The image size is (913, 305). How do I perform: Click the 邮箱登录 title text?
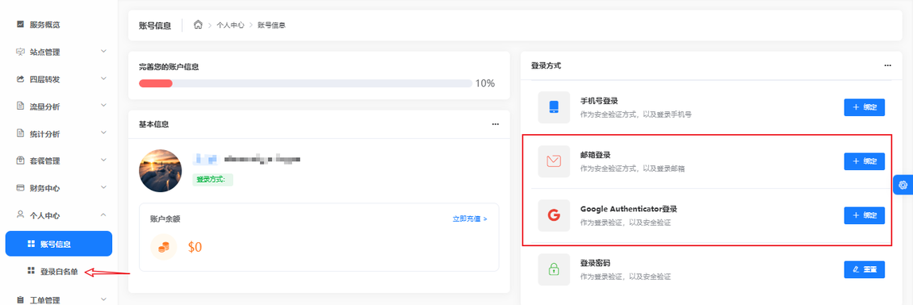(x=595, y=155)
